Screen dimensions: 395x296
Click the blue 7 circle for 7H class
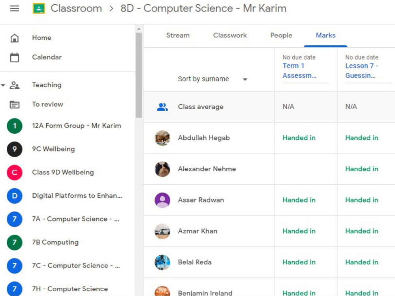tap(14, 289)
